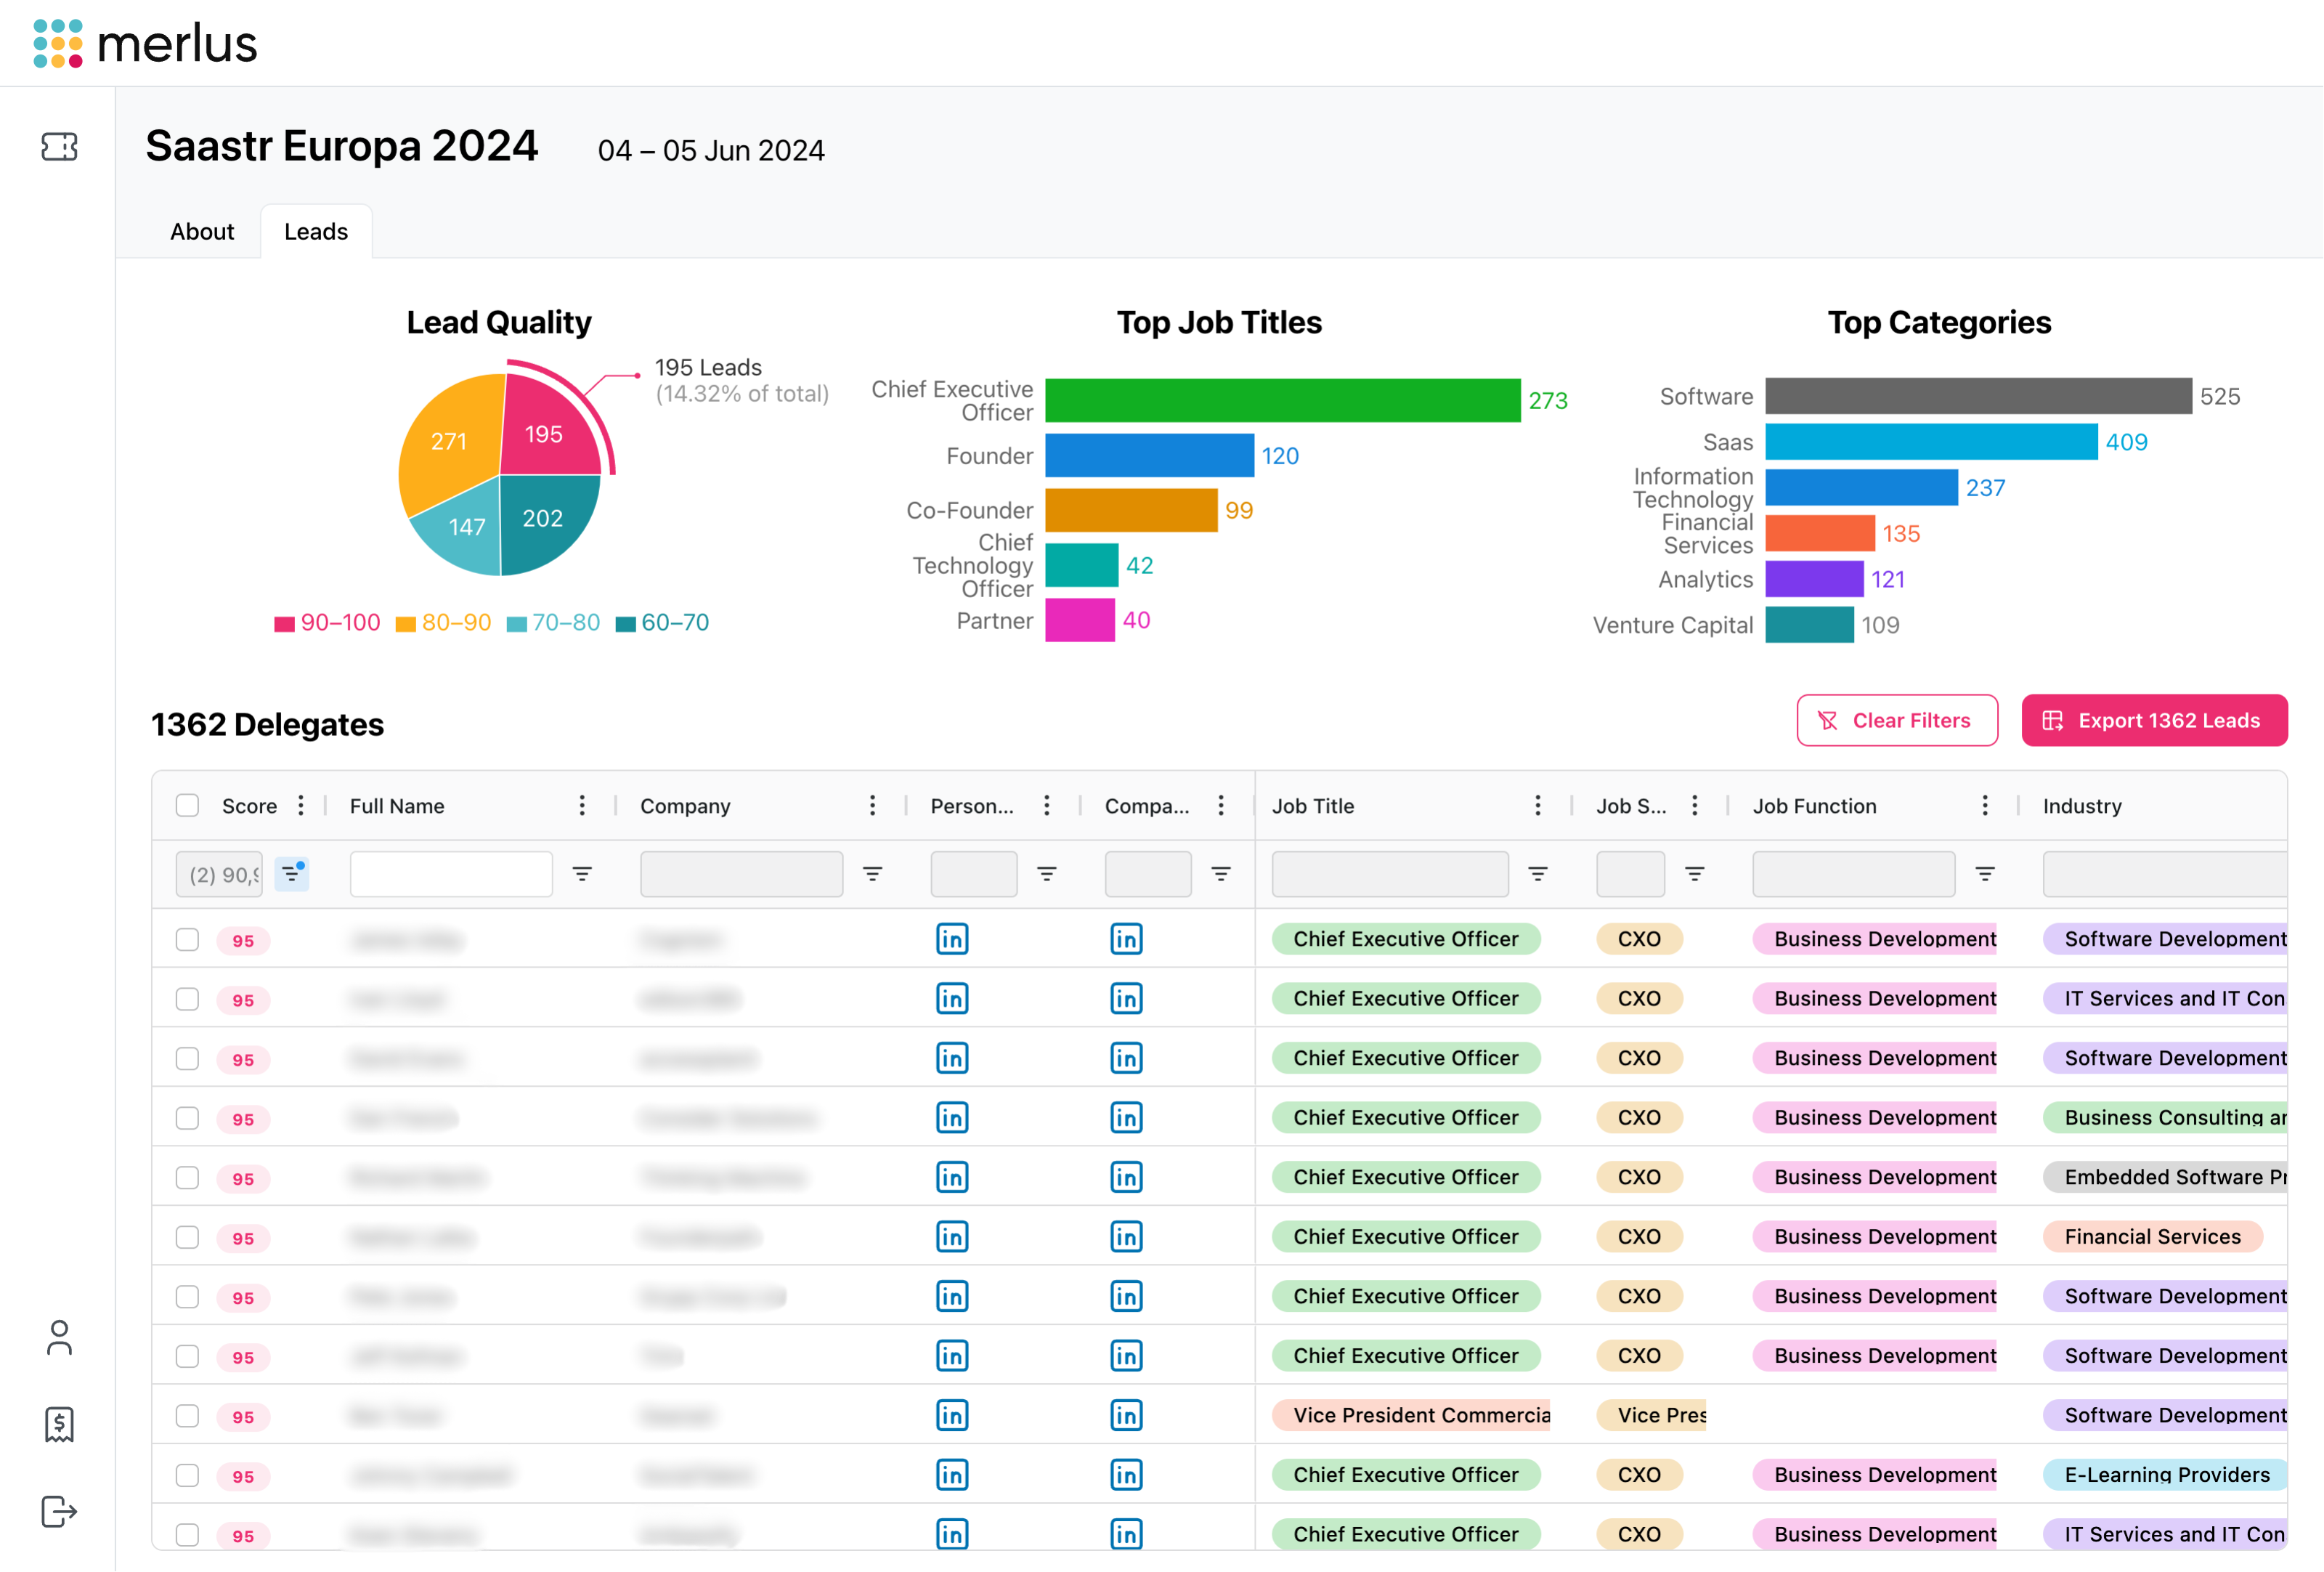Click the 60–70 legend entry
Viewport: 2324px width, 1572px height.
[663, 623]
